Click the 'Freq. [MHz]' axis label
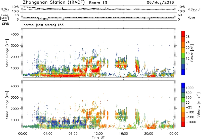The width and height of the screenshot is (201, 139). [x=5, y=17]
